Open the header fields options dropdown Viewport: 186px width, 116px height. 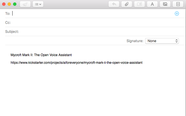(x=38, y=4)
